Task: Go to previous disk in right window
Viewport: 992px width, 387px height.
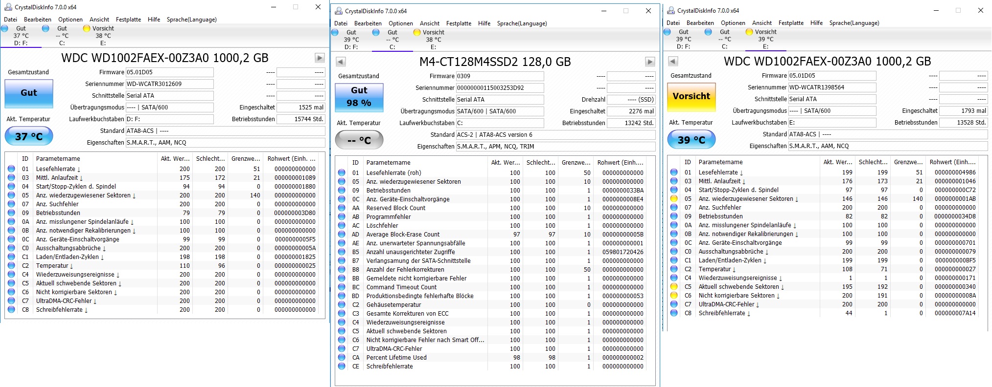Action: tap(673, 61)
